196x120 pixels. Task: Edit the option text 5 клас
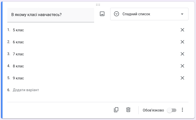click(18, 30)
